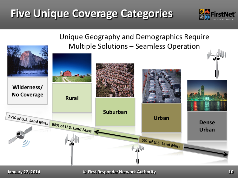This screenshot has height=178, width=238.
Task: Click 'Unique Geography and Demographics Require' line
Action: [x=134, y=37]
